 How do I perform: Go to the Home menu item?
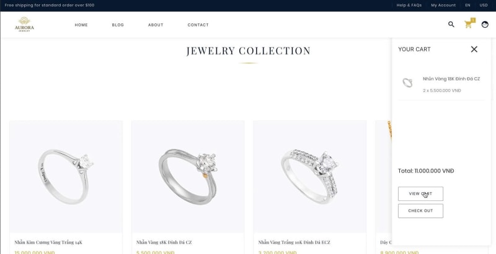81,25
